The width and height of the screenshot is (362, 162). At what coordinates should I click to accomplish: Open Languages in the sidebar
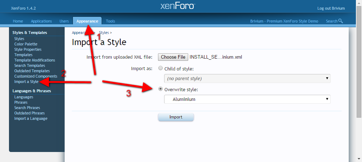point(24,97)
